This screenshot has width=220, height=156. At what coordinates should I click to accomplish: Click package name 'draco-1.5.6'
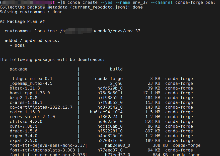click(x=23, y=131)
